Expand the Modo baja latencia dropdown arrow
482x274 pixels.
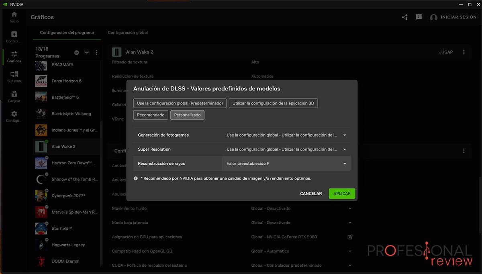[x=350, y=223]
